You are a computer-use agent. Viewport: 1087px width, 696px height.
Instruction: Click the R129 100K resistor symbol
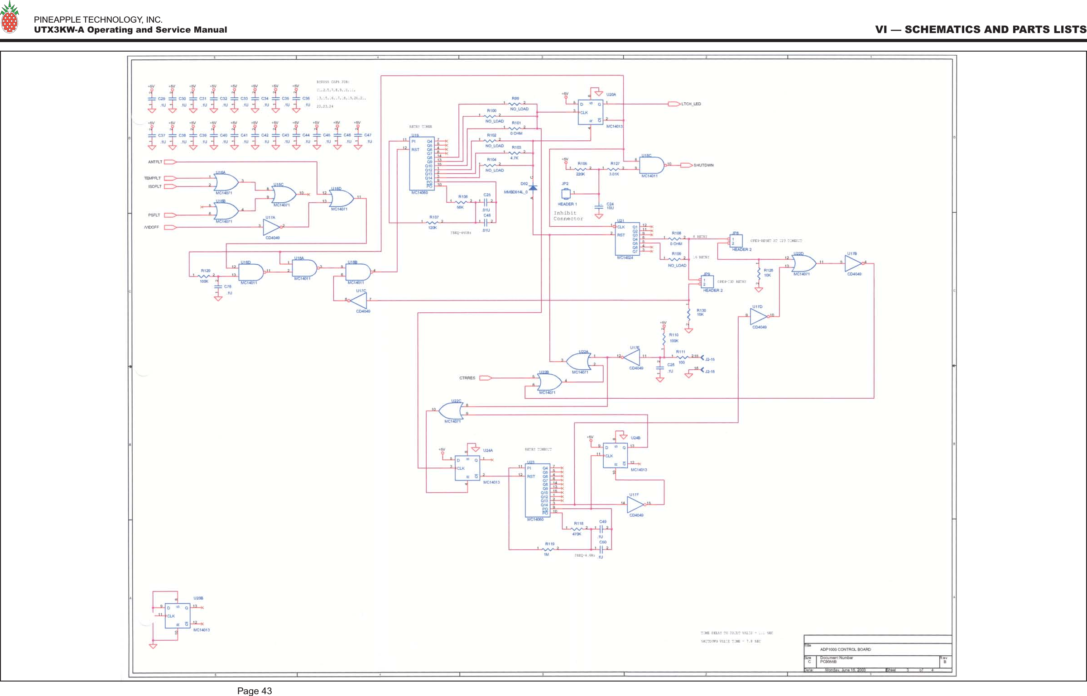[x=205, y=276]
